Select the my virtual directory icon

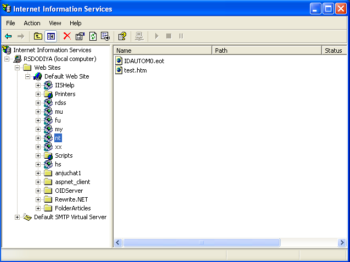48,129
